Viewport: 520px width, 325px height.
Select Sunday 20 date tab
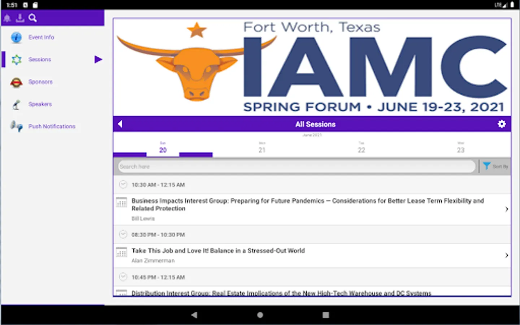(x=163, y=147)
